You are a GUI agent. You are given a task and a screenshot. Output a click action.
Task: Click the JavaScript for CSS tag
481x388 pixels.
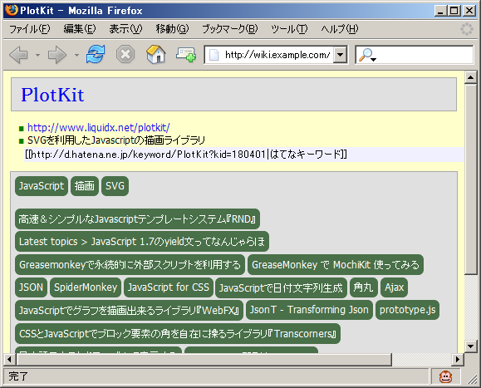[169, 287]
